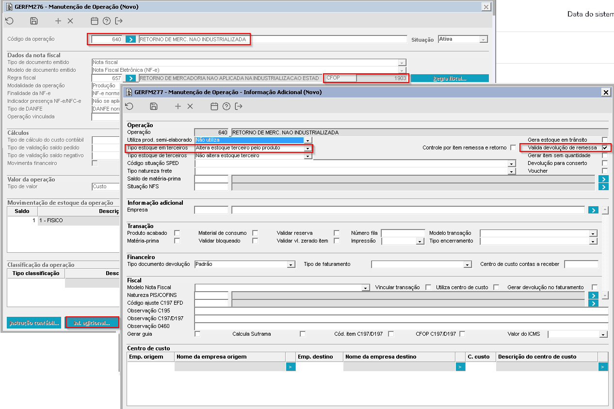614x409 pixels.
Task: Open Utiliza prod. semi-elaborado dropdown
Action: click(x=308, y=140)
